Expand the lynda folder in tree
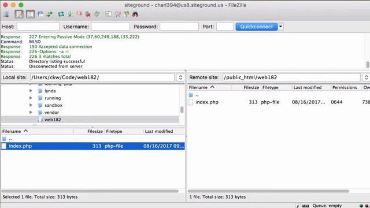 31,91
